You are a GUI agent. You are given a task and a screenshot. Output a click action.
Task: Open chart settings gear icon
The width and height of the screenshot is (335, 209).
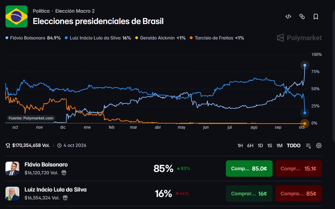coord(319,146)
